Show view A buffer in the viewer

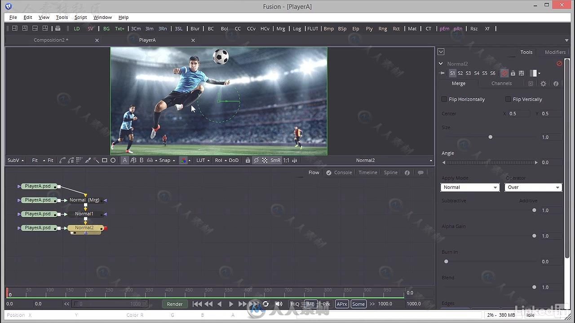[125, 160]
